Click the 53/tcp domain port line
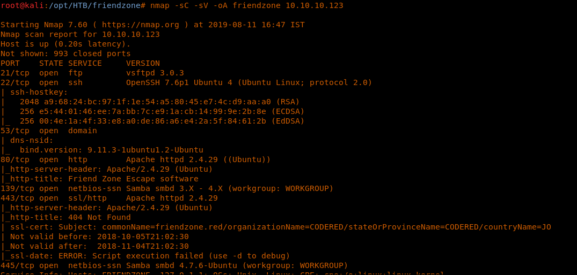Screen dimensions: 577x275 click(x=49, y=131)
